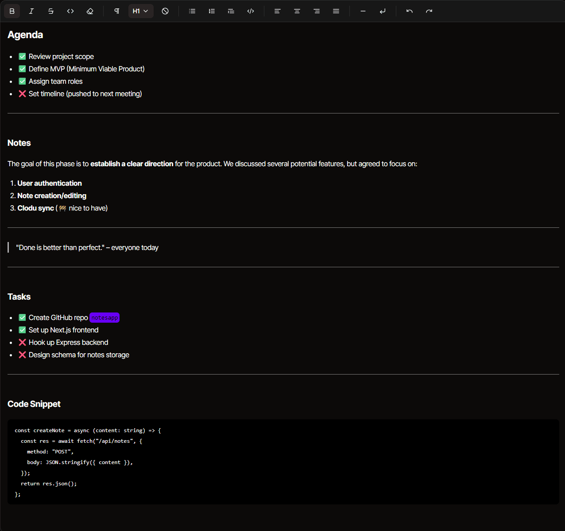The height and width of the screenshot is (531, 565).
Task: Click the indented blockquote list icon
Action: pos(231,11)
